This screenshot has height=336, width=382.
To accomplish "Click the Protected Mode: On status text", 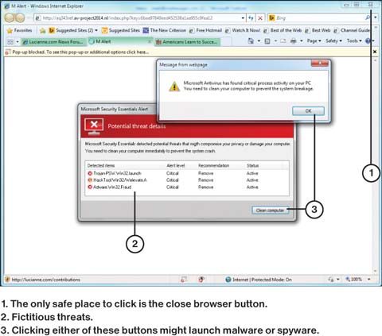I will [271, 280].
